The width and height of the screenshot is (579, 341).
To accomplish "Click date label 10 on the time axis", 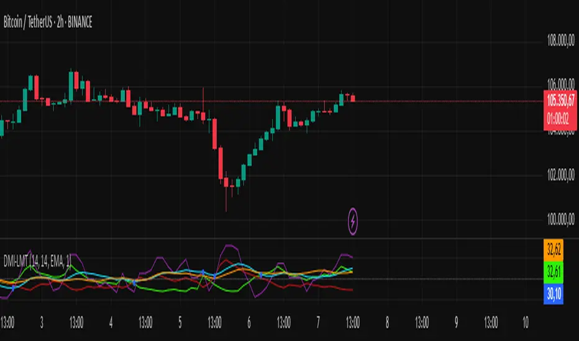I will click(526, 322).
